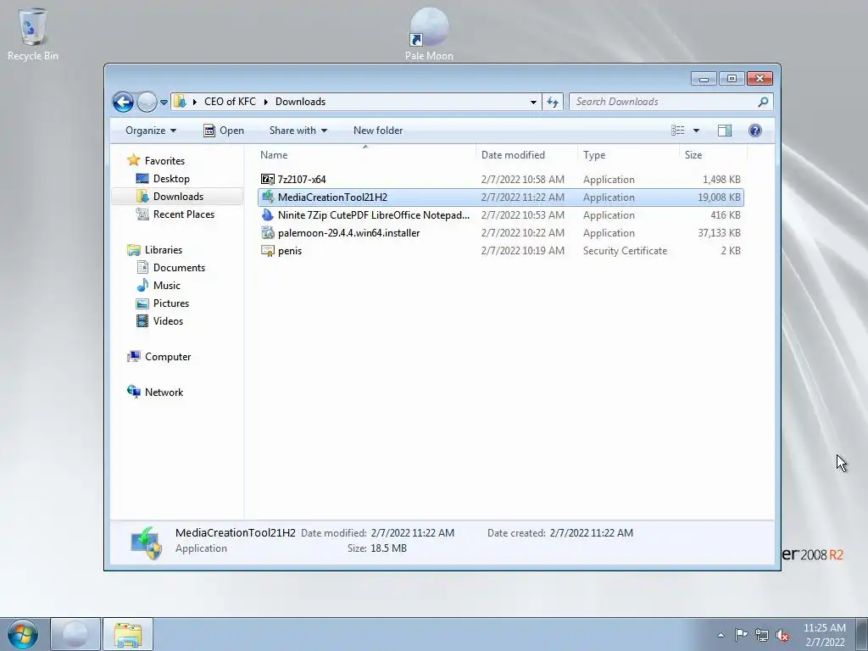
Task: Click the Favorites star icon
Action: point(133,160)
